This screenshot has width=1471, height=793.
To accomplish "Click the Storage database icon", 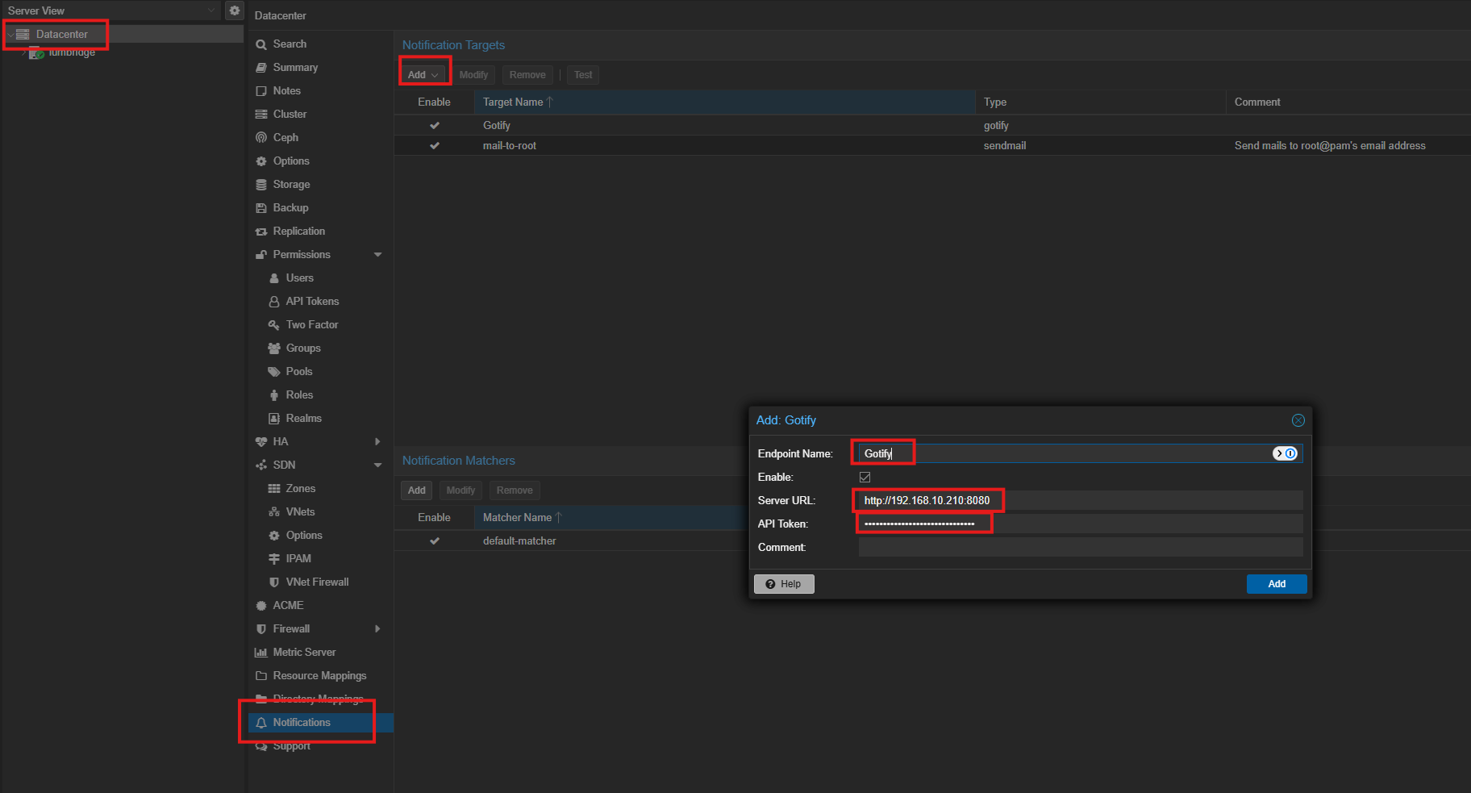I will point(261,185).
